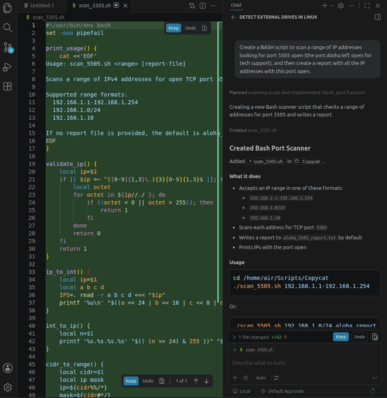The width and height of the screenshot is (387, 398).
Task: Split the editor to the right
Action: [203, 6]
